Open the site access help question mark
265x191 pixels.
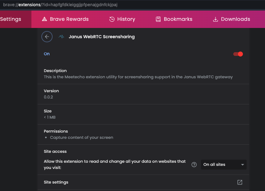(194, 165)
